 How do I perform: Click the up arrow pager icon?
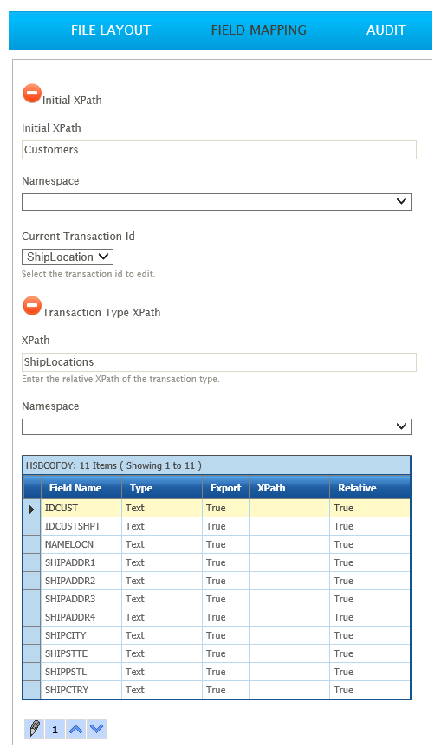[x=75, y=729]
